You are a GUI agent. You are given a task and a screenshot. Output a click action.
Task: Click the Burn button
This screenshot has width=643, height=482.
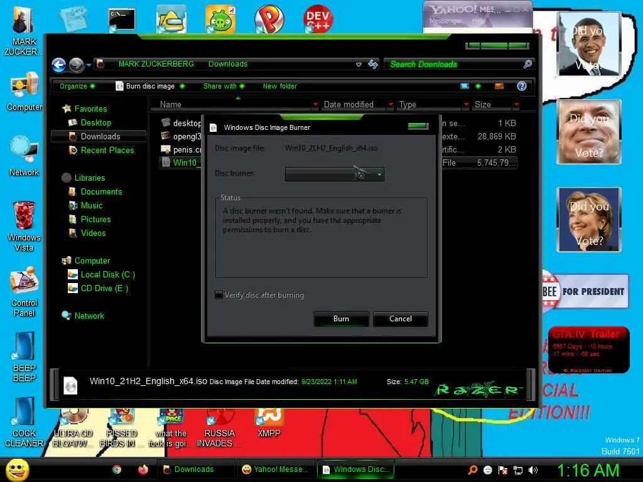tap(341, 319)
